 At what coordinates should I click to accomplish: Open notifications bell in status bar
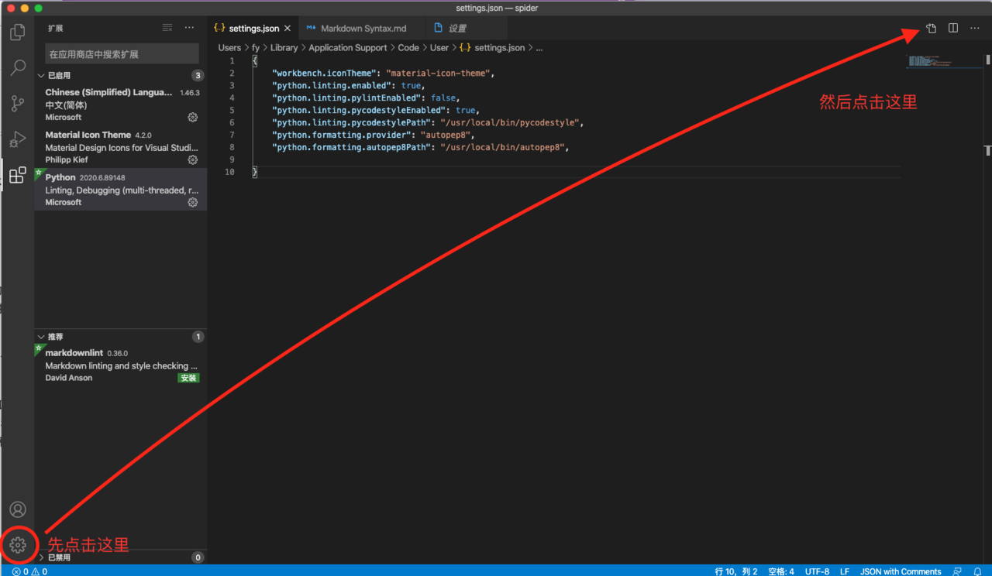977,571
